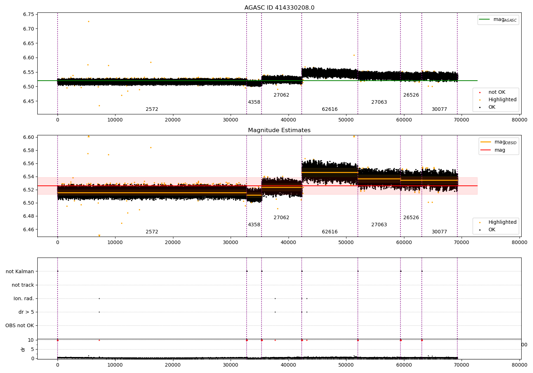Click y-axis tick 6.56 in middle plot

click(28, 164)
